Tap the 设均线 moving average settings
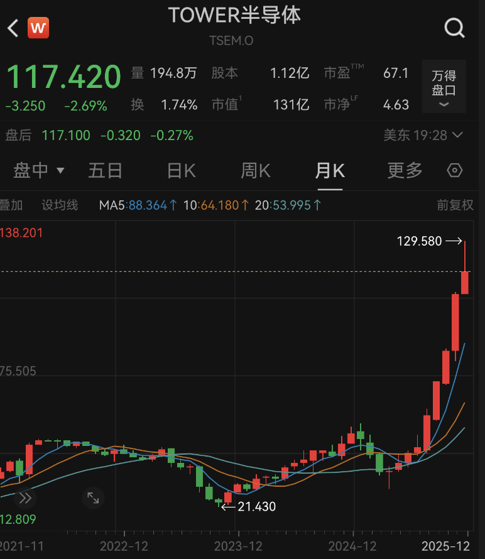Image resolution: width=485 pixels, height=559 pixels. 60,205
